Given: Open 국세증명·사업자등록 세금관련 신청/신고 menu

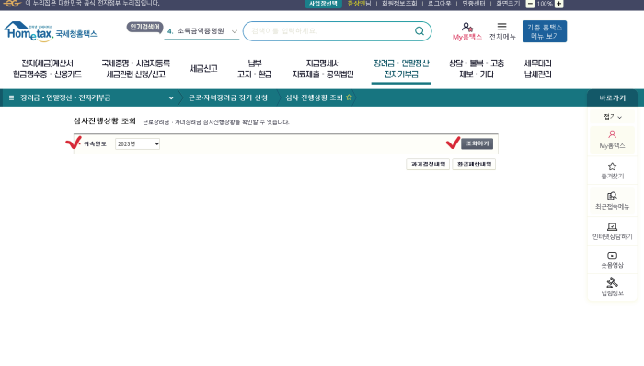Looking at the screenshot, I should coord(135,69).
